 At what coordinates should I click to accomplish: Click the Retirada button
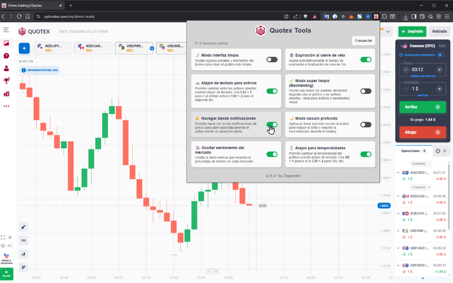(440, 31)
